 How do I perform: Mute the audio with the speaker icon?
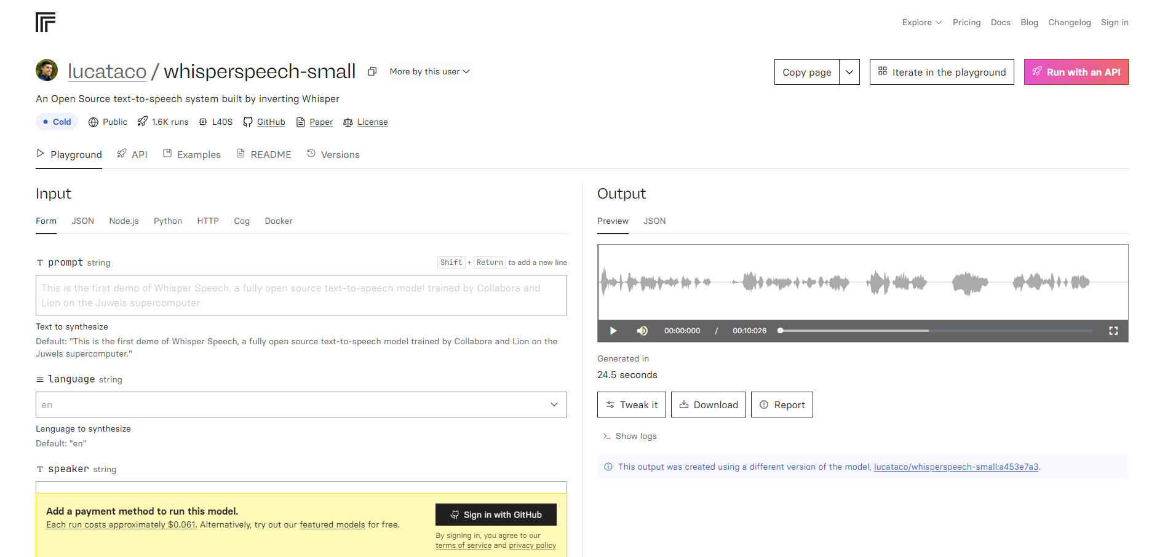click(642, 331)
